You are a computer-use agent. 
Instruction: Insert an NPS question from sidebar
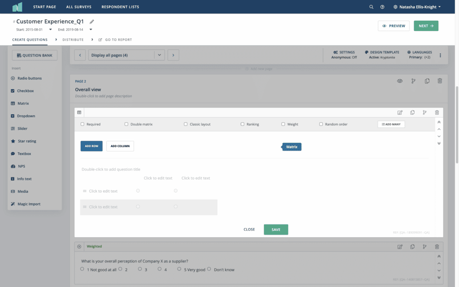(x=21, y=166)
